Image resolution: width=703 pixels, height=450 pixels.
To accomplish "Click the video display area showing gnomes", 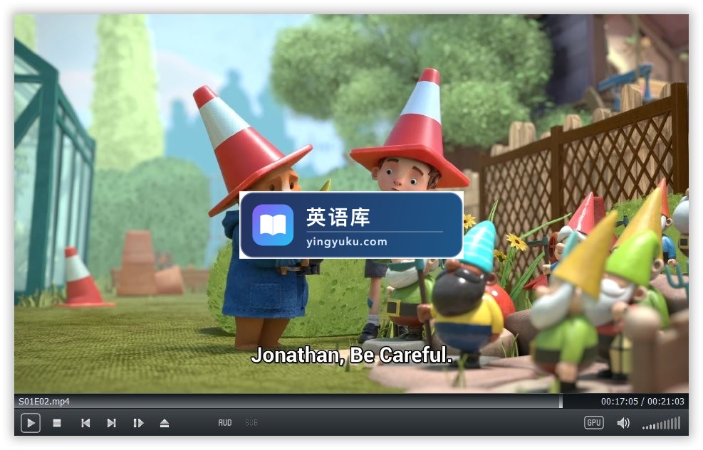I will point(352,203).
